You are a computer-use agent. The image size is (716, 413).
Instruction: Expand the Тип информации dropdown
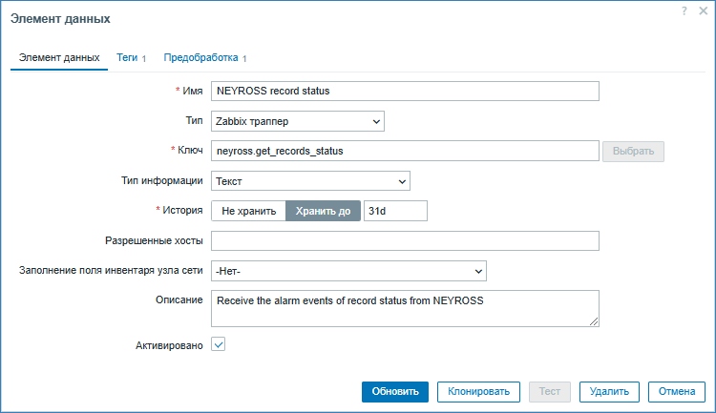(x=310, y=181)
